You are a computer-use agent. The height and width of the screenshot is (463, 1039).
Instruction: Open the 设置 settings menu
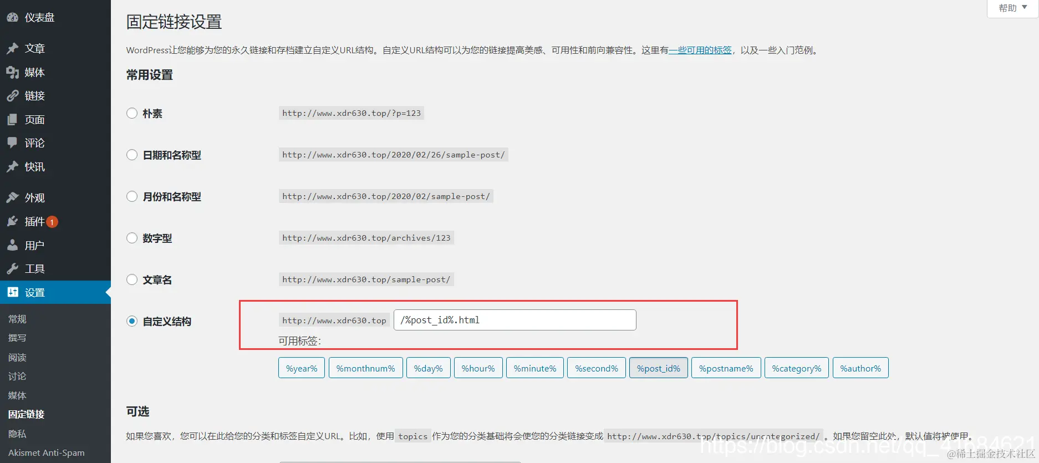click(55, 292)
